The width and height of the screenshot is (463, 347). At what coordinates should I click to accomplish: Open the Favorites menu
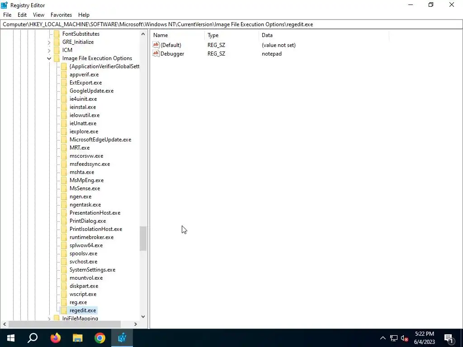[61, 15]
